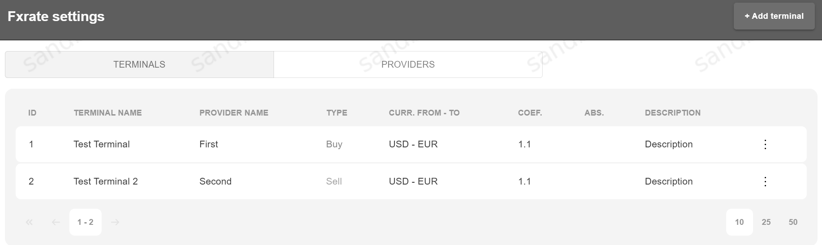Click the ID column header
This screenshot has width=822, height=245.
[x=32, y=113]
